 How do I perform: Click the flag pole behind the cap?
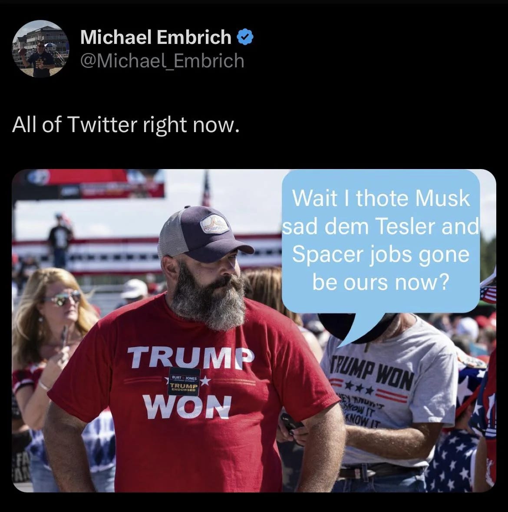click(x=206, y=189)
